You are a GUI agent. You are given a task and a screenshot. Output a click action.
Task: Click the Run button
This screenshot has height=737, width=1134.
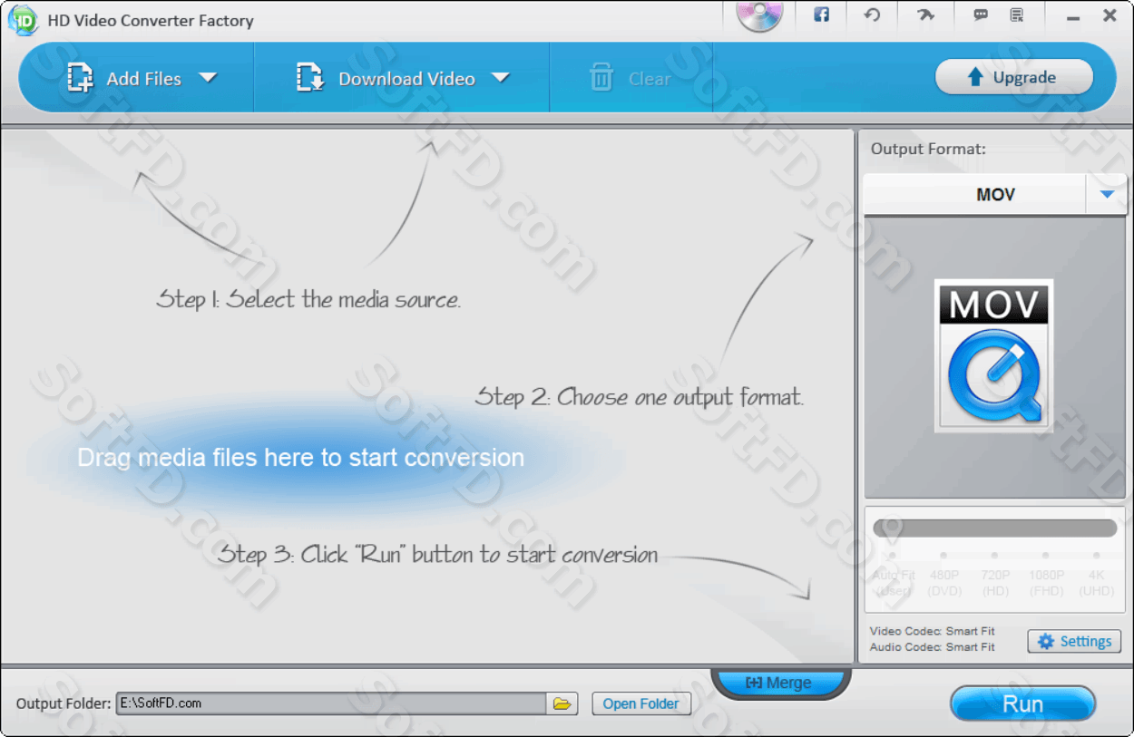click(1022, 704)
